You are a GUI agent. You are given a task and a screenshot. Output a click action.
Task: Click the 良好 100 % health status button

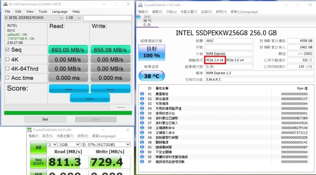pyautogui.click(x=151, y=52)
